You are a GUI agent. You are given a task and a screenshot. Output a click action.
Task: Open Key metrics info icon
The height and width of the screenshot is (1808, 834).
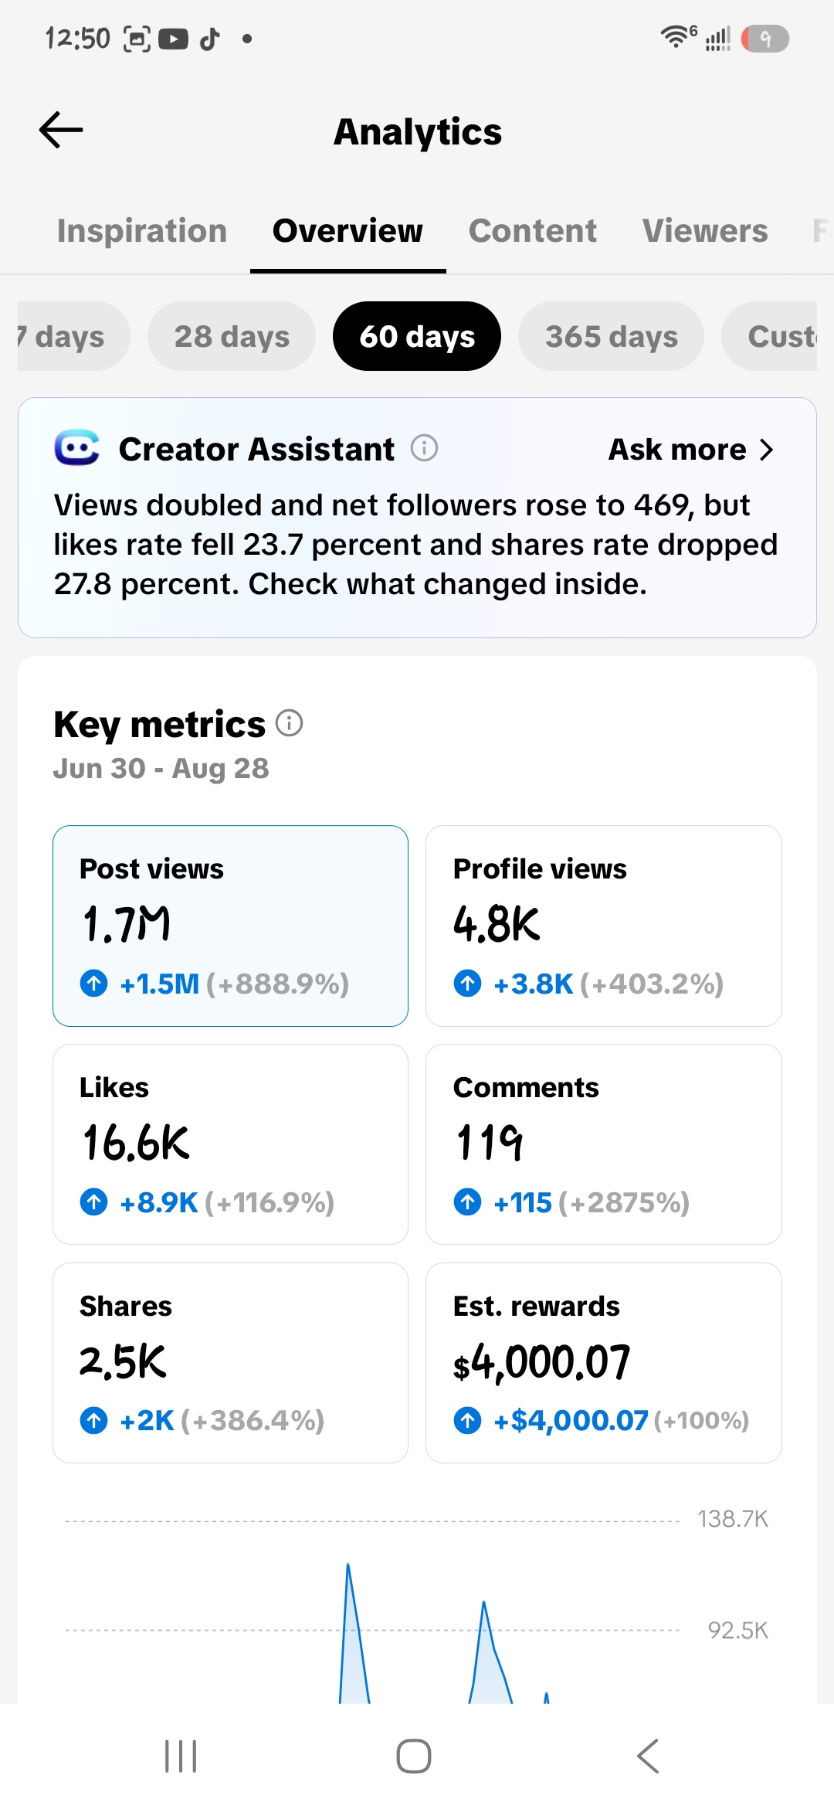(290, 723)
